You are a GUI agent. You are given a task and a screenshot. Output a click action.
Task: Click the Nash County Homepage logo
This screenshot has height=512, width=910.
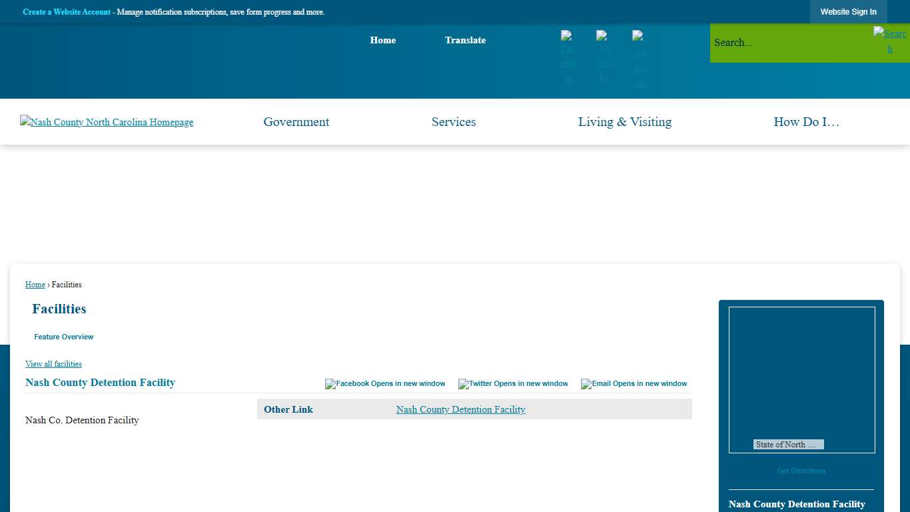tap(107, 122)
